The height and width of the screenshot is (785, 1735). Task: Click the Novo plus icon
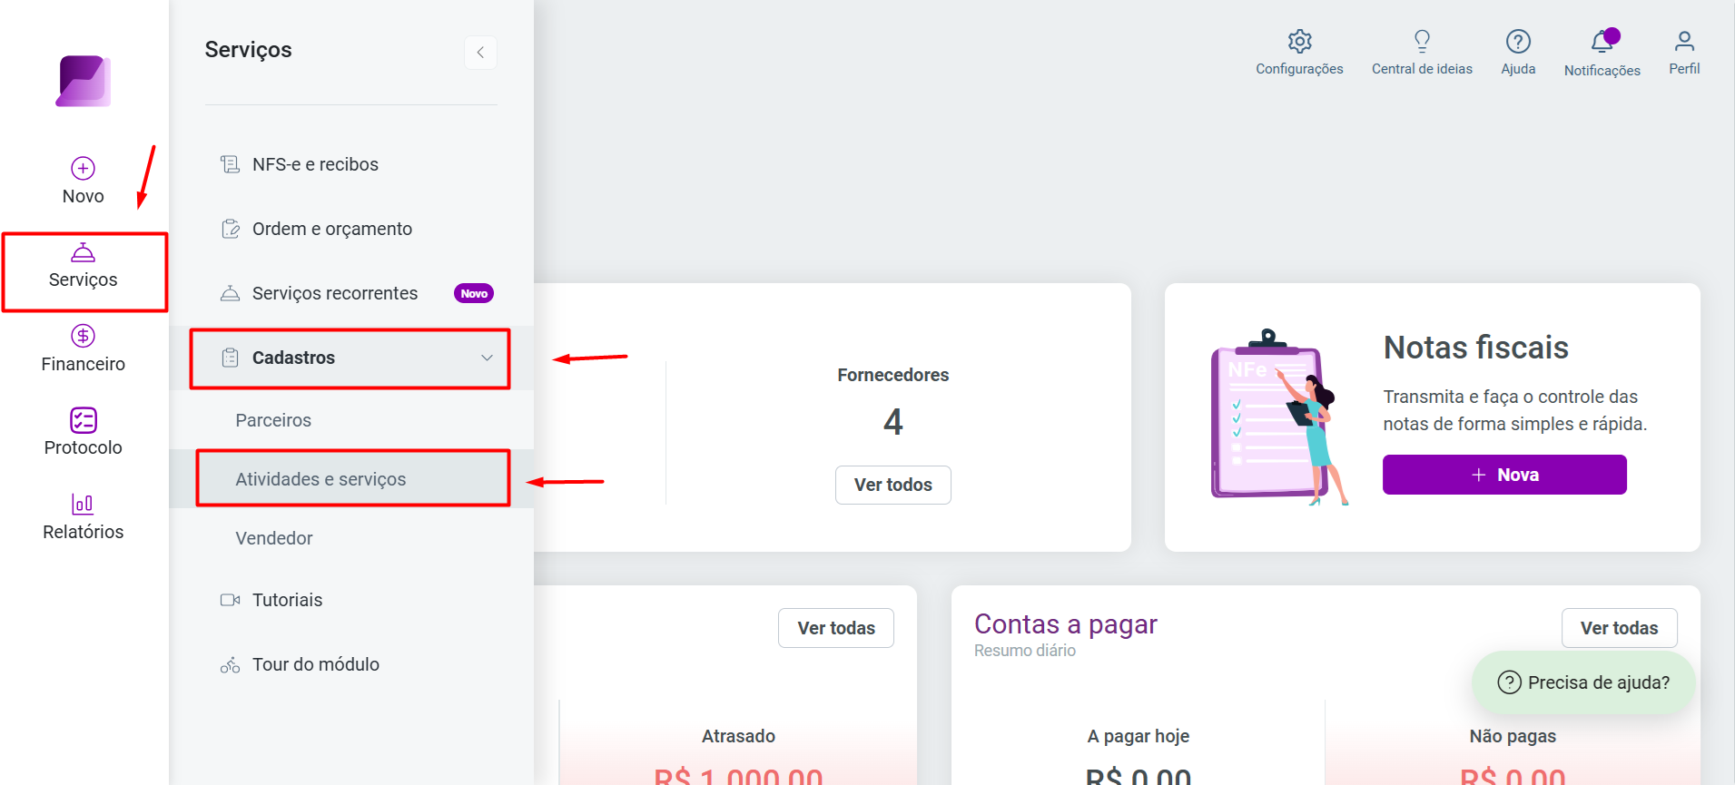pyautogui.click(x=83, y=168)
